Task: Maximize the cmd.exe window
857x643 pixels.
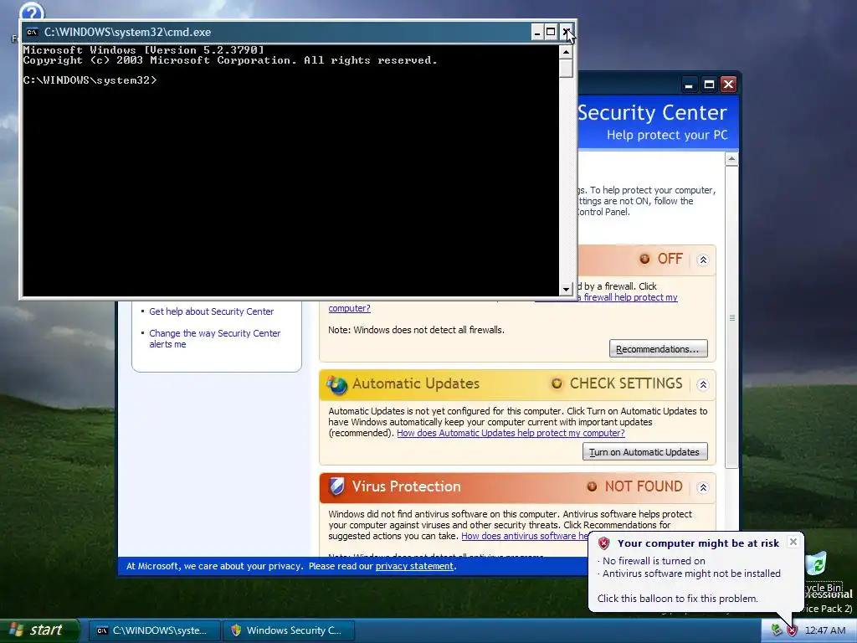Action: [x=551, y=33]
